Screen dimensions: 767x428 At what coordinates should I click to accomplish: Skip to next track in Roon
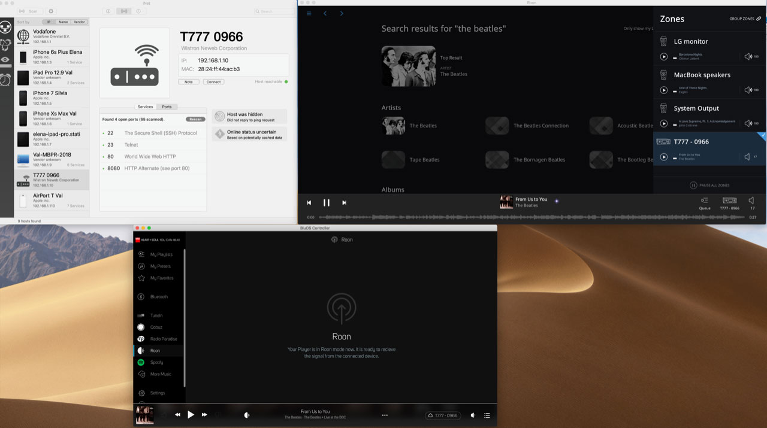point(344,203)
